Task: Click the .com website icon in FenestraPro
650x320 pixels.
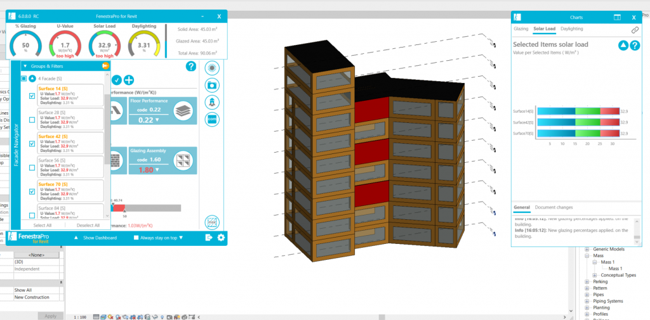Action: point(212,119)
